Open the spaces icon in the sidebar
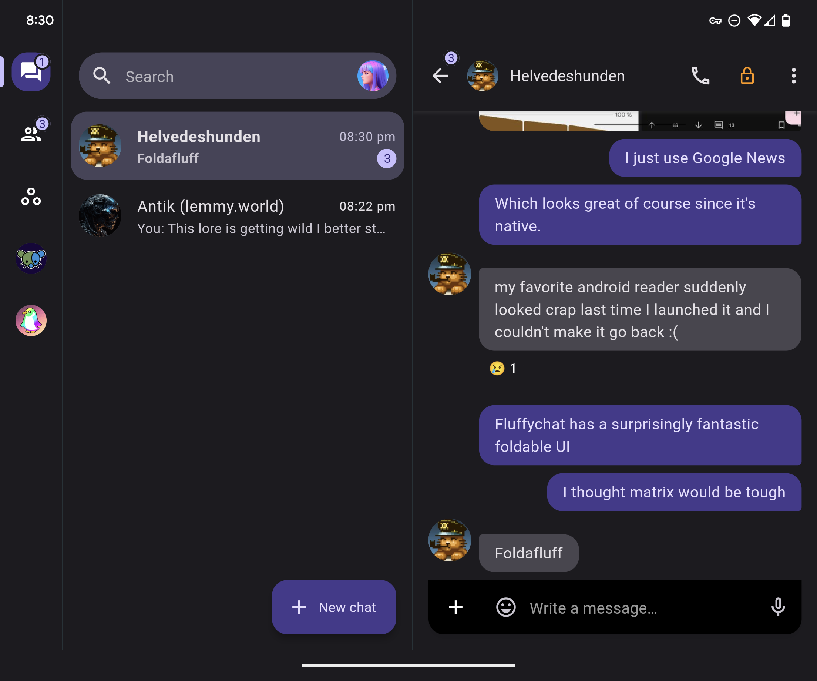This screenshot has width=817, height=681. pyautogui.click(x=31, y=198)
